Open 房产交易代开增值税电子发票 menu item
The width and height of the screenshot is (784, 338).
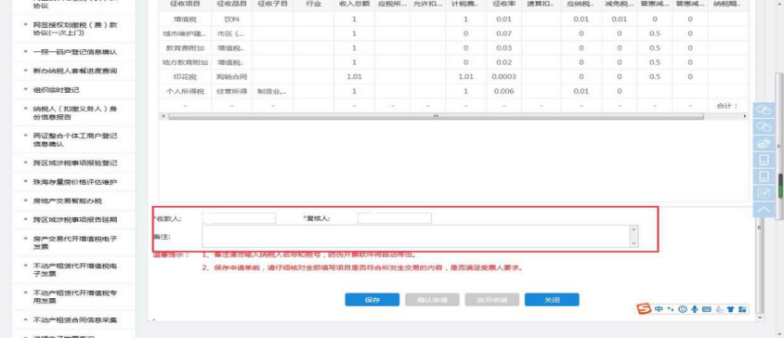tap(75, 242)
